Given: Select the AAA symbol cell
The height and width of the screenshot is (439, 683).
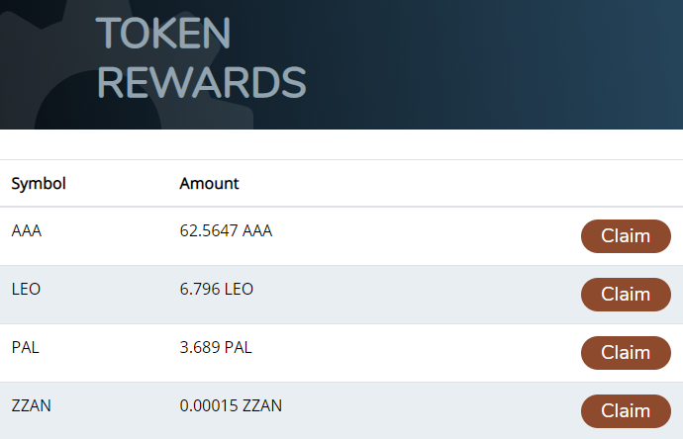Looking at the screenshot, I should pos(27,230).
